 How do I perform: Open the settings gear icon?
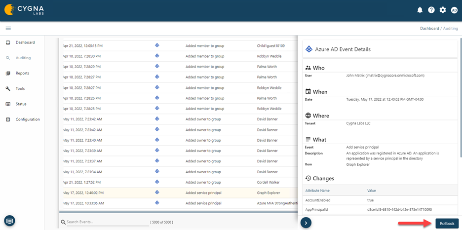coord(443,10)
